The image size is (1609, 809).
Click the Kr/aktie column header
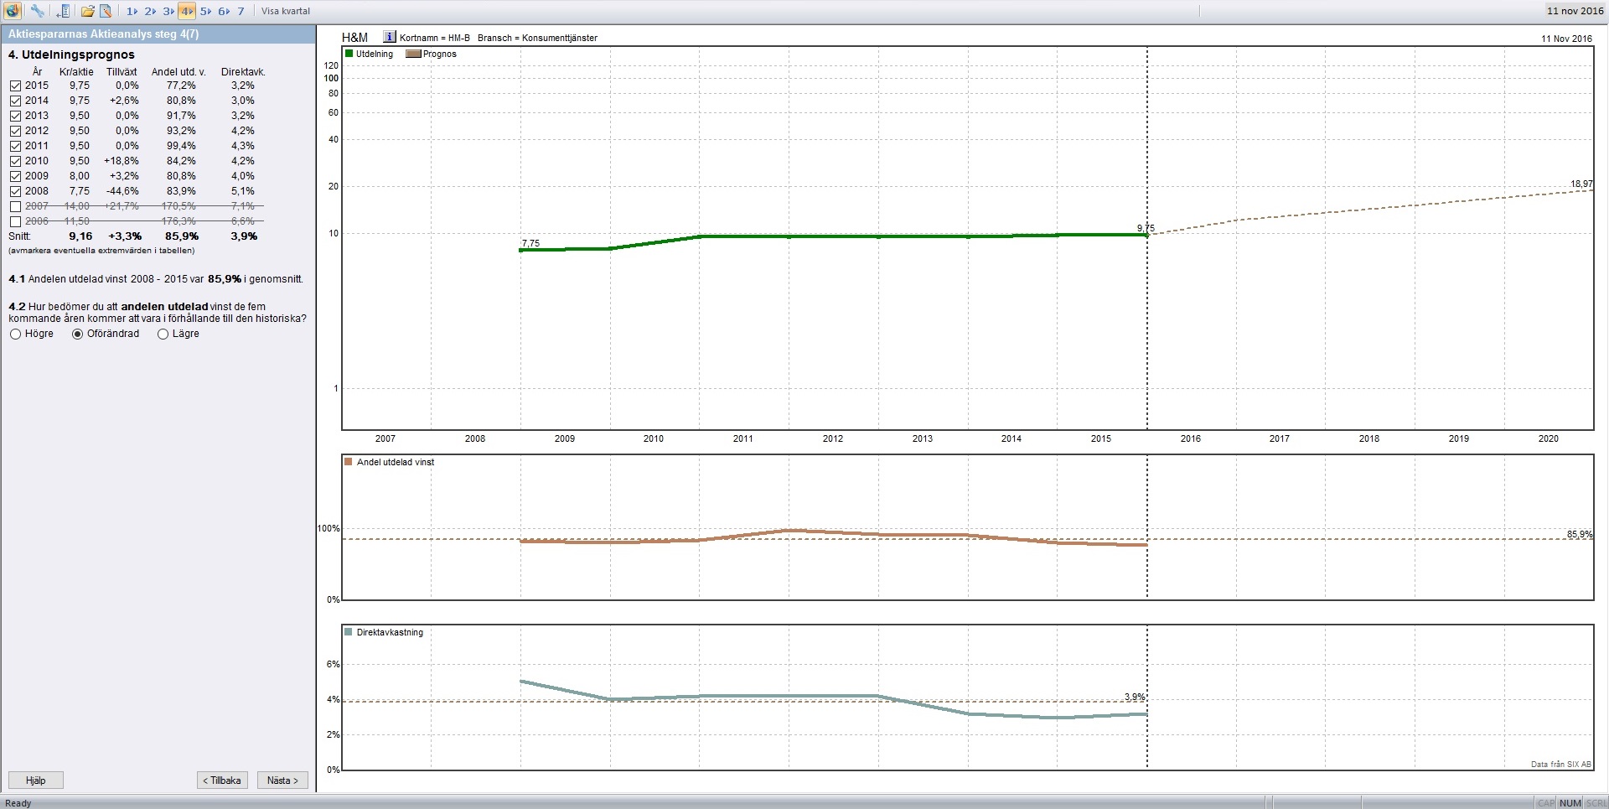(x=76, y=72)
